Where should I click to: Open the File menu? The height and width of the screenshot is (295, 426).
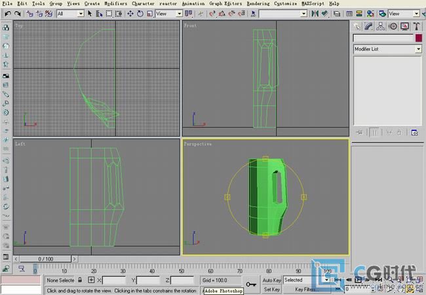point(7,3)
